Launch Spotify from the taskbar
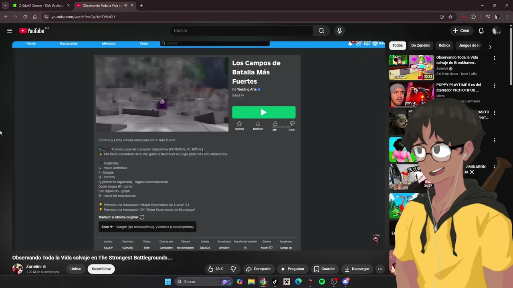513x288 pixels. tap(322, 282)
